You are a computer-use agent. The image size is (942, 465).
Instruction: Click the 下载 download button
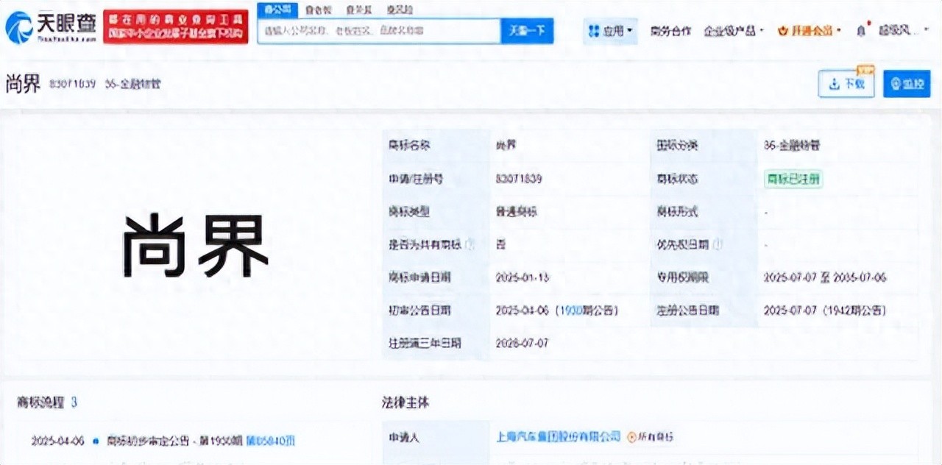pos(846,84)
